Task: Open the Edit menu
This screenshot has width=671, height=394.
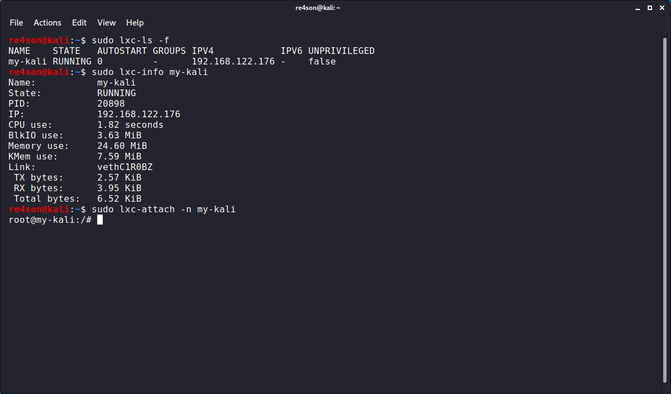Action: 79,23
